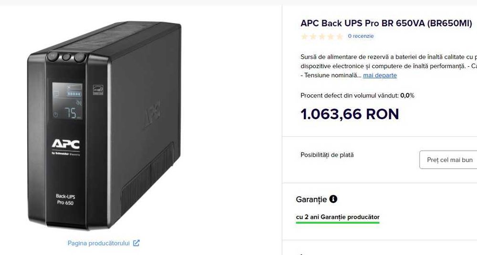
Task: Click the second rating star
Action: point(313,36)
